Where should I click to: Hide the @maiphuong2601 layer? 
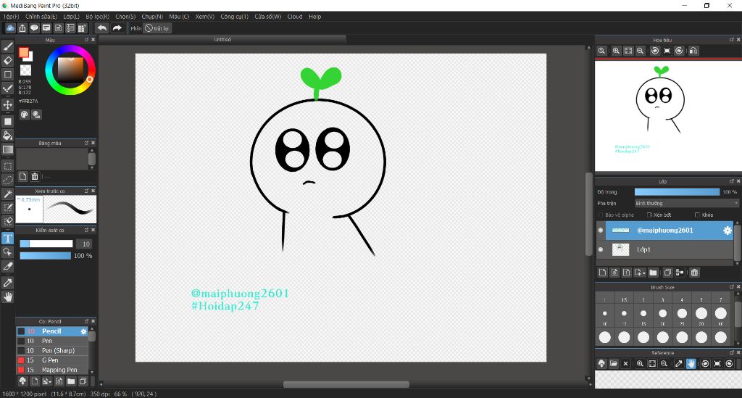(601, 231)
